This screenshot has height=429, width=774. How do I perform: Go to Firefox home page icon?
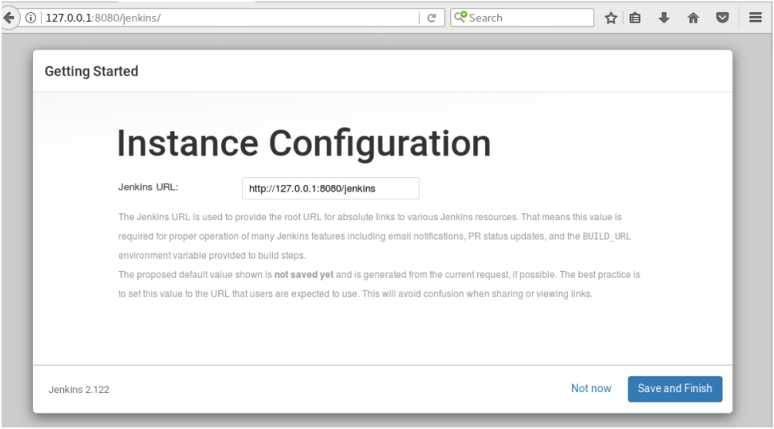click(693, 18)
